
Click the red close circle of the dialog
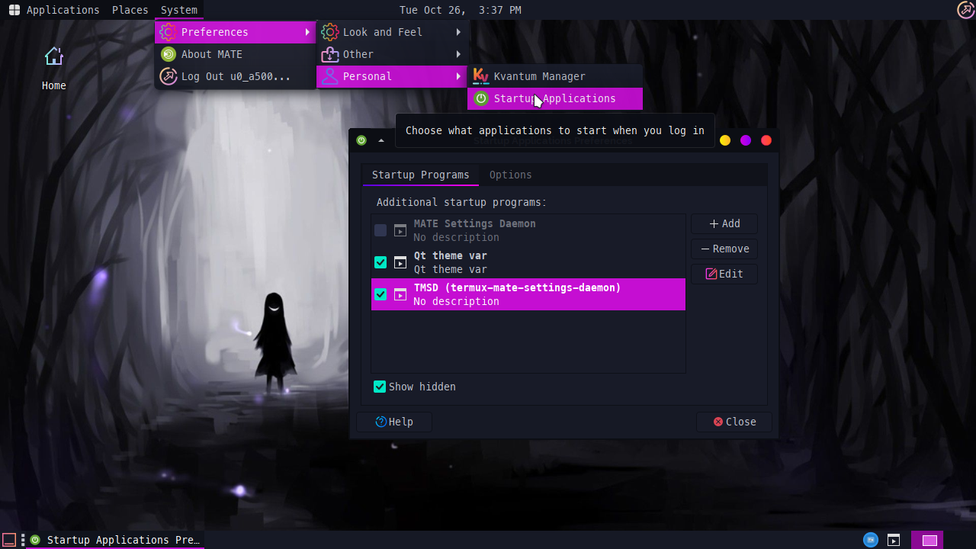click(766, 140)
